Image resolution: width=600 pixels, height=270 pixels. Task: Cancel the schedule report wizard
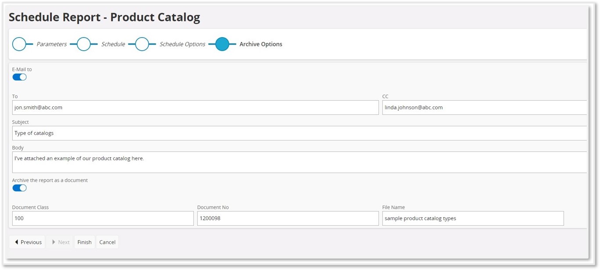click(107, 242)
